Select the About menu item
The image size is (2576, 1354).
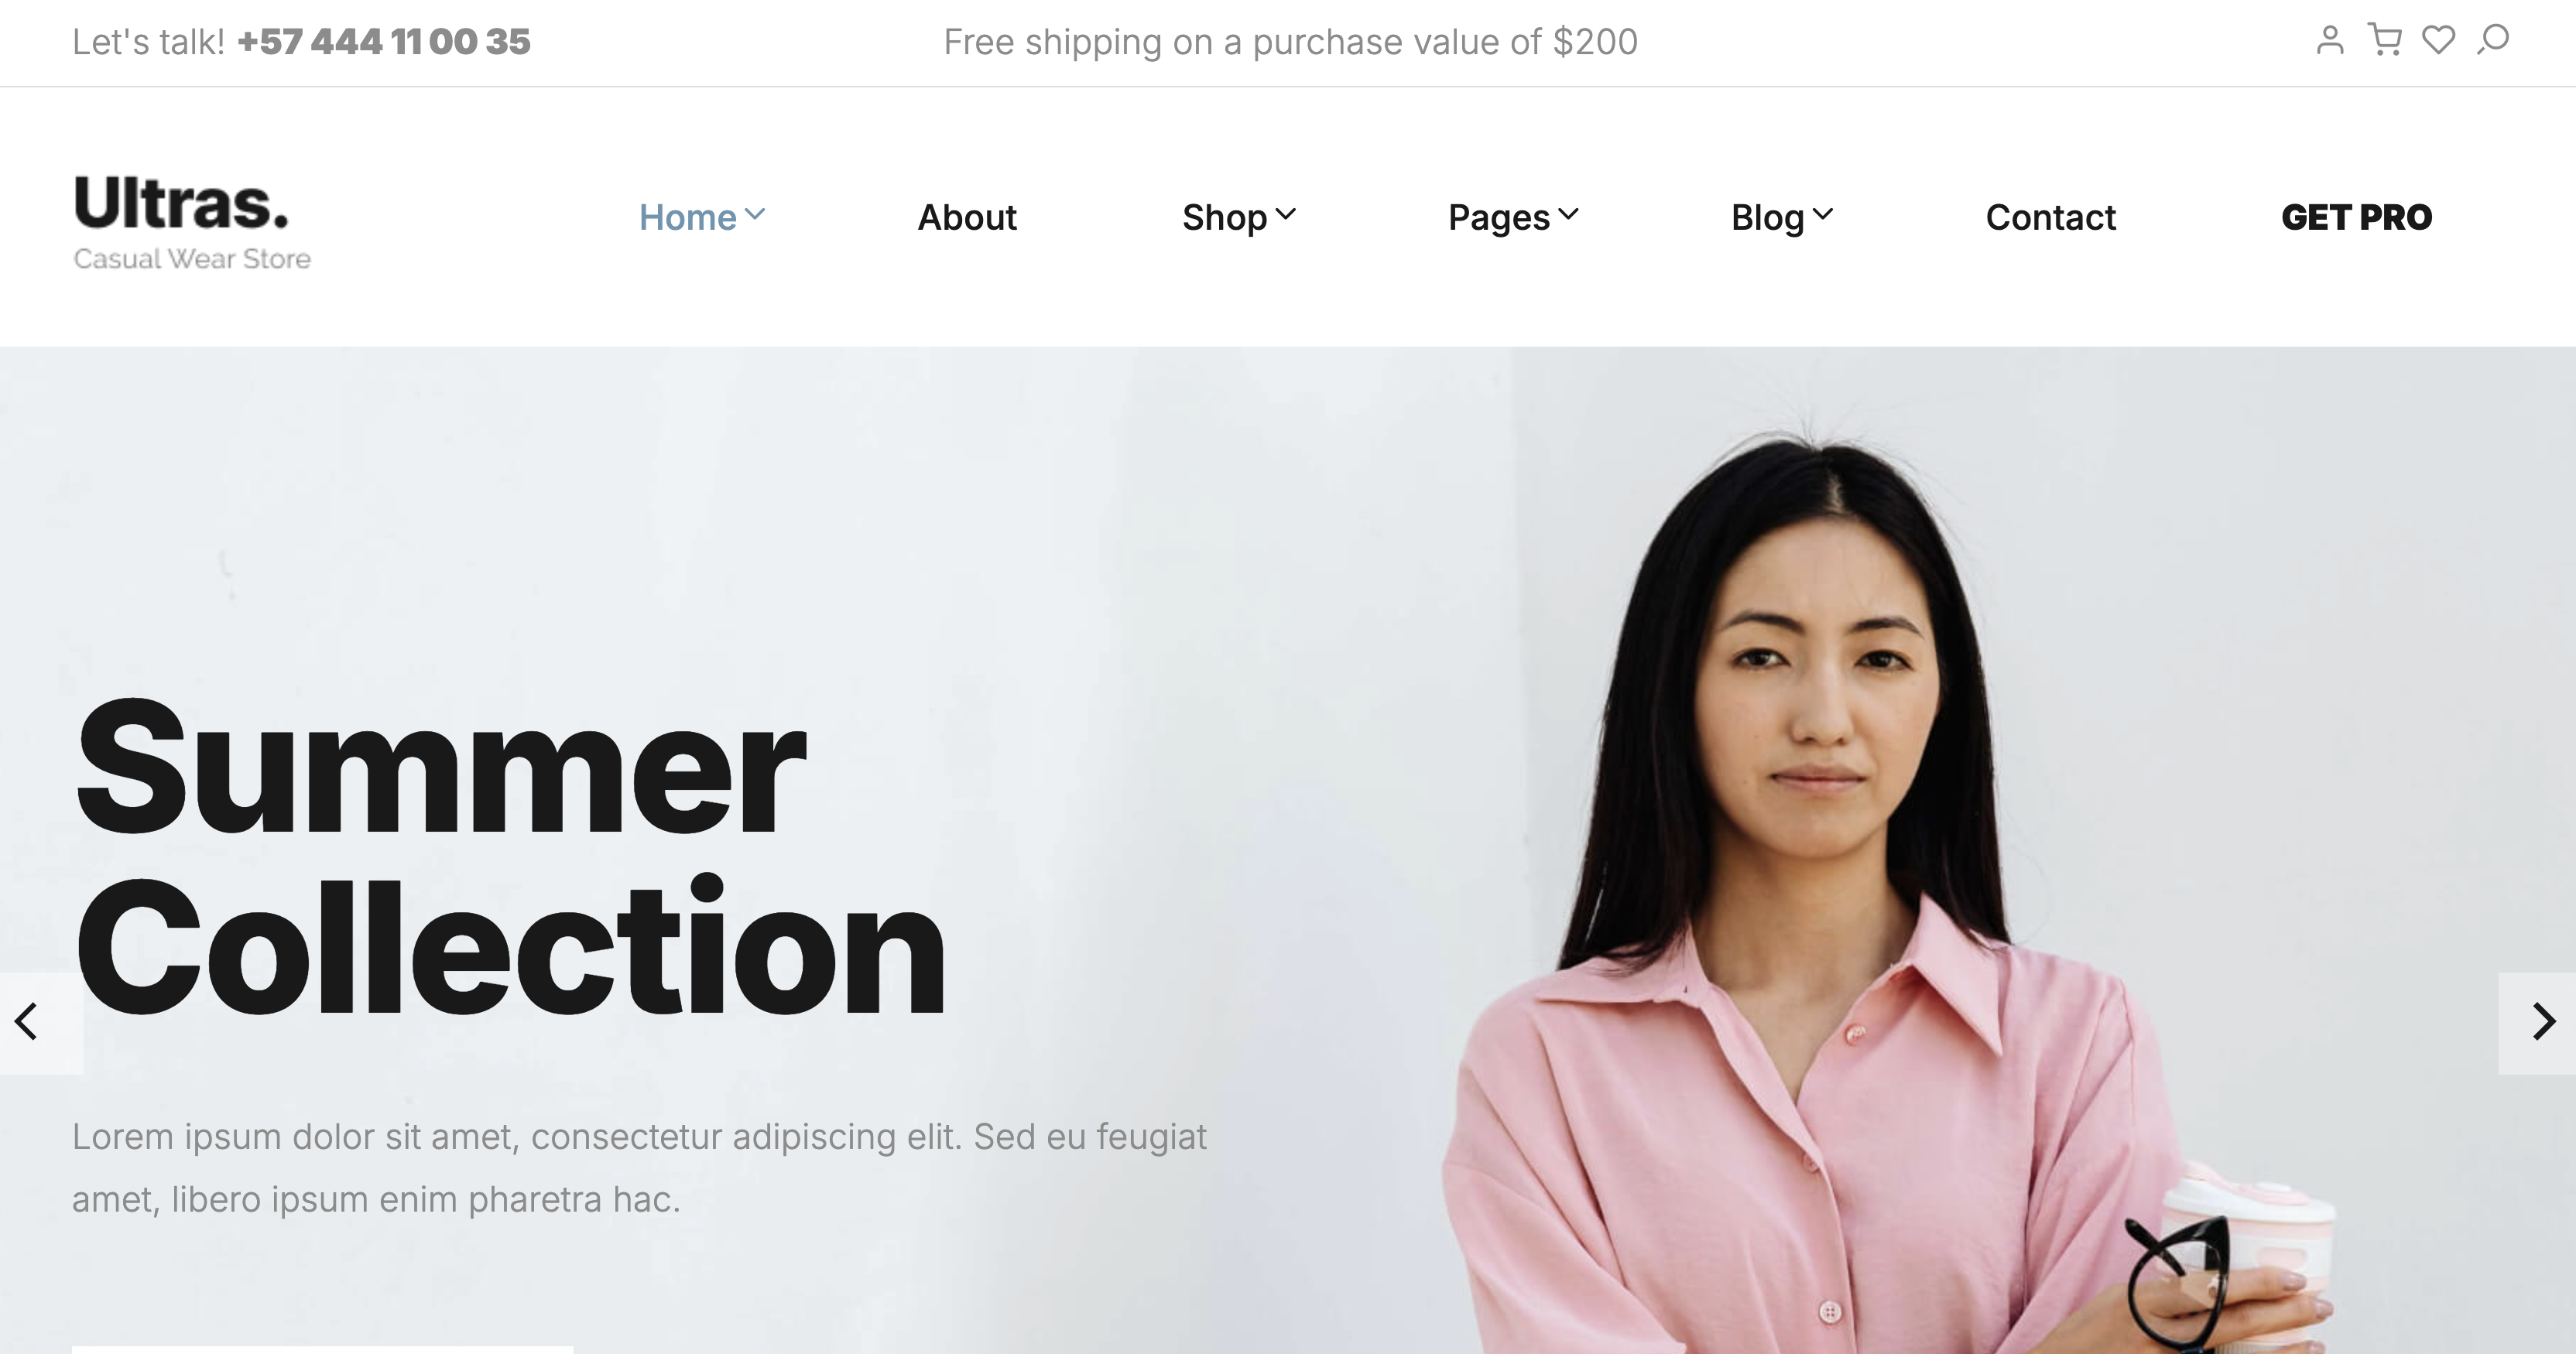967,217
